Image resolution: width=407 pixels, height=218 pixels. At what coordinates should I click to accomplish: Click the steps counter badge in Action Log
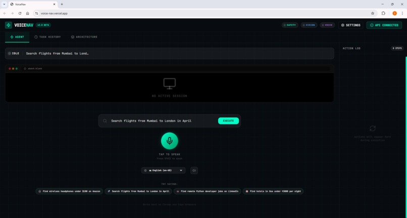click(x=397, y=48)
